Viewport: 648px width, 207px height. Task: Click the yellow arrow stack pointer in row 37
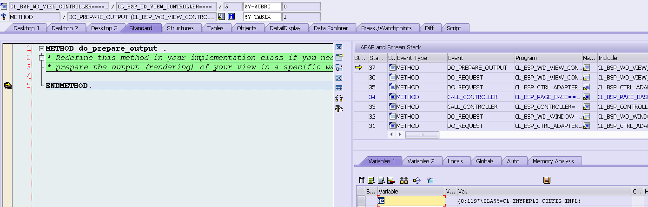click(358, 67)
